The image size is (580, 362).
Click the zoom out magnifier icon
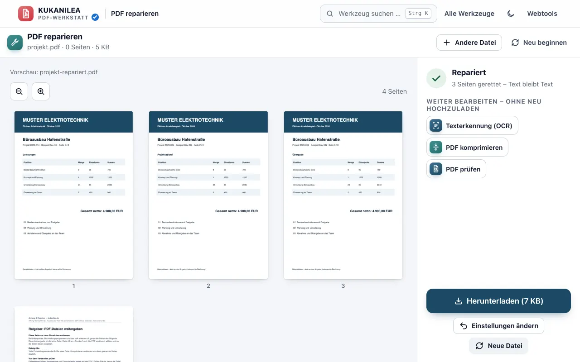[x=19, y=91]
